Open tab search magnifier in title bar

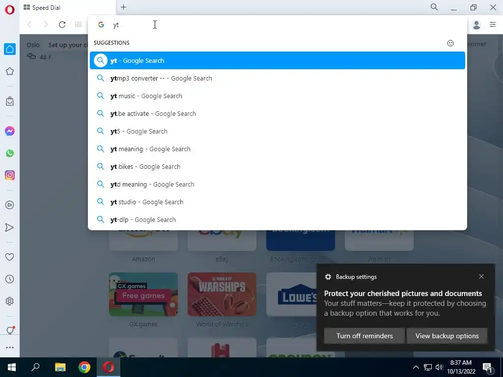pos(434,7)
